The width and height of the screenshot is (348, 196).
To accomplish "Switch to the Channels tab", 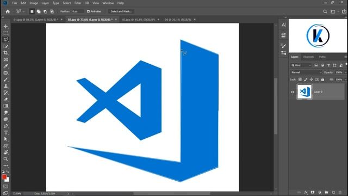I will point(308,57).
